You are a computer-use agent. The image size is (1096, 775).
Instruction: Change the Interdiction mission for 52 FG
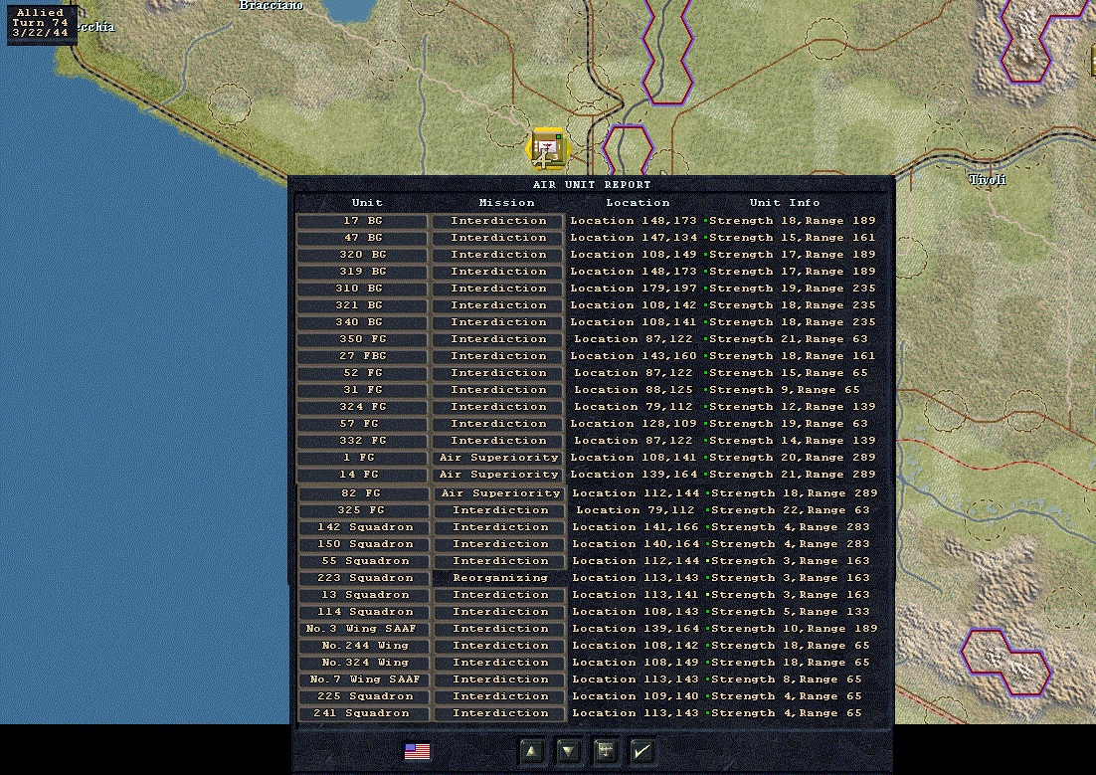[498, 373]
